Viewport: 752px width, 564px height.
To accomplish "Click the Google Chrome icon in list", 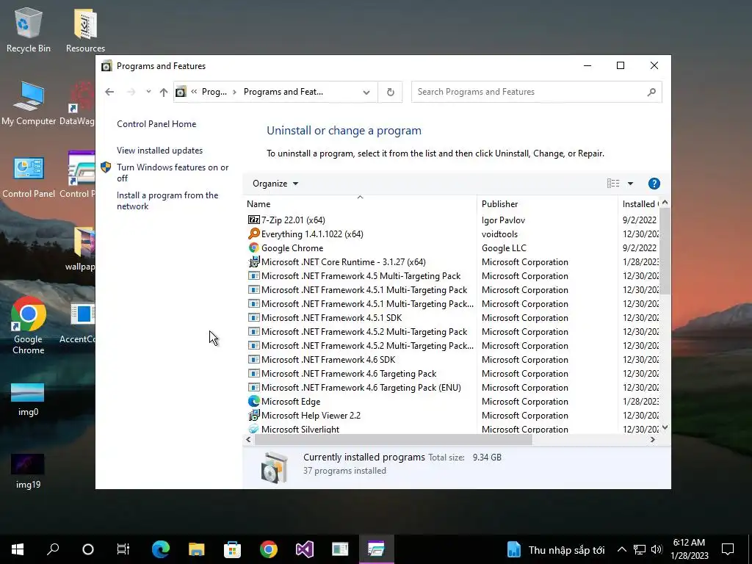I will 253,248.
